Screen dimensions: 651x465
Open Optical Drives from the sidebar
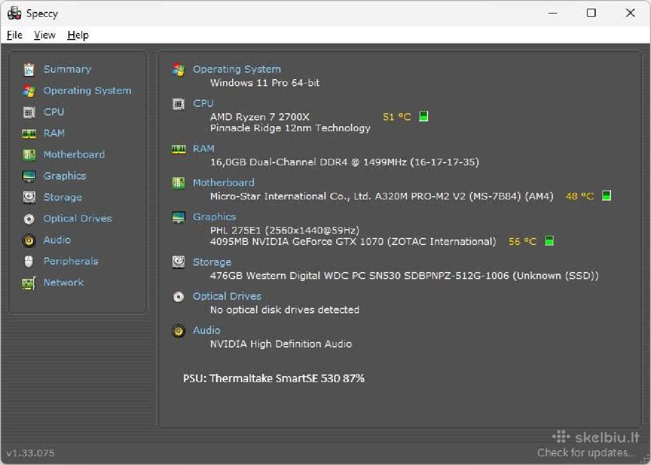click(78, 218)
